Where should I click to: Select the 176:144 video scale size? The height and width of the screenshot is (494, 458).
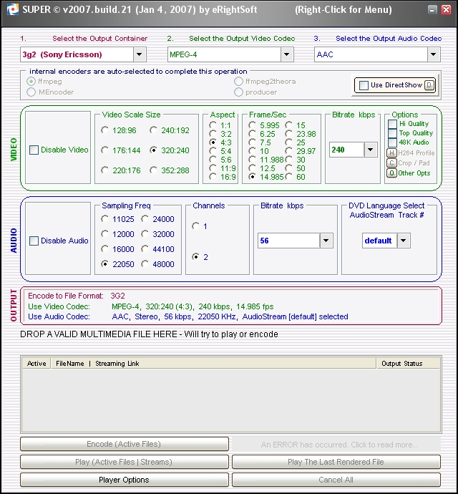(x=105, y=150)
